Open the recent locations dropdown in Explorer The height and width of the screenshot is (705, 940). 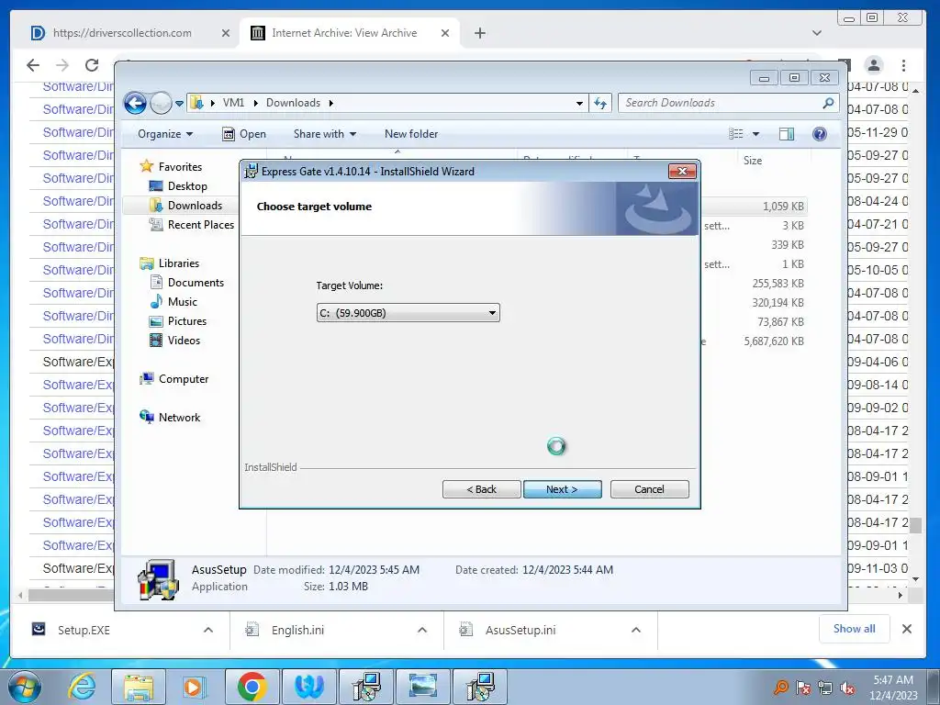pyautogui.click(x=179, y=104)
